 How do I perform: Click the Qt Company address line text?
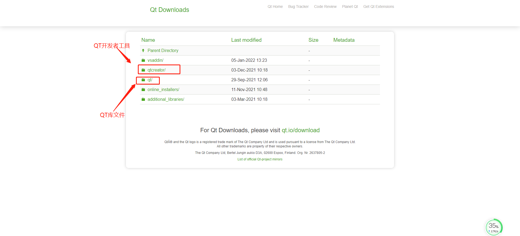click(260, 153)
